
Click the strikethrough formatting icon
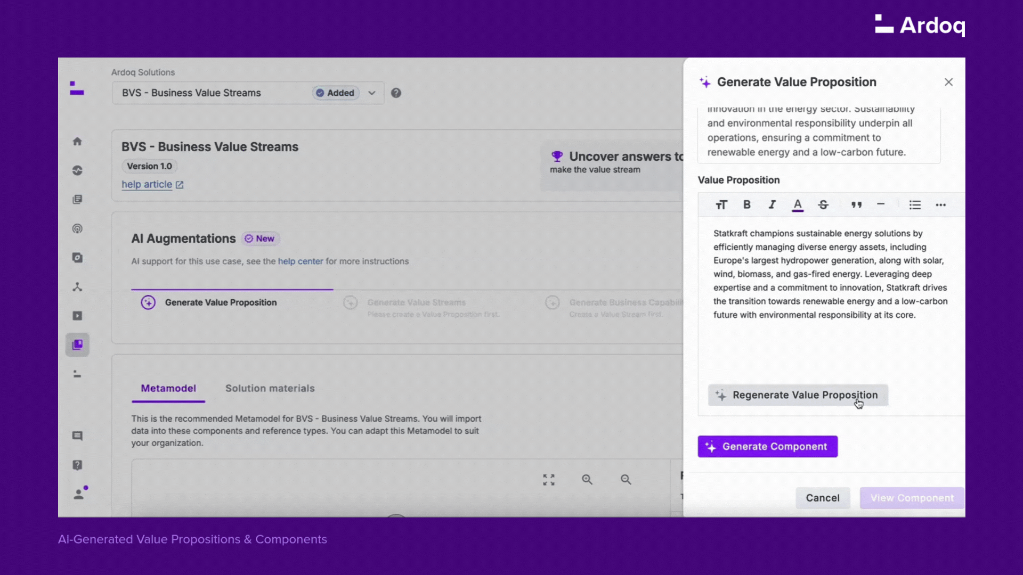[823, 205]
